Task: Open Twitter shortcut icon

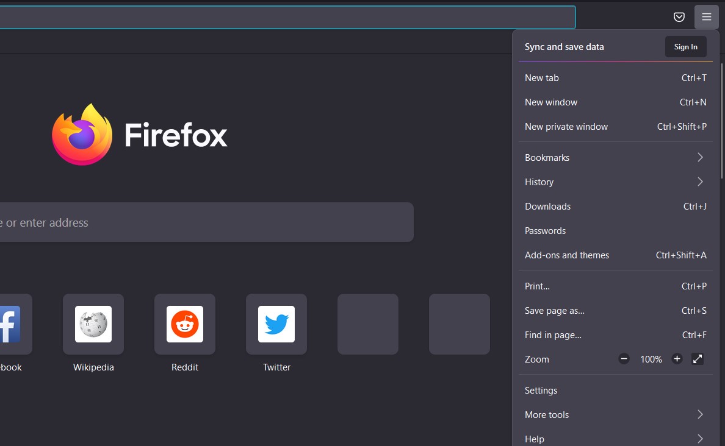Action: pyautogui.click(x=276, y=324)
